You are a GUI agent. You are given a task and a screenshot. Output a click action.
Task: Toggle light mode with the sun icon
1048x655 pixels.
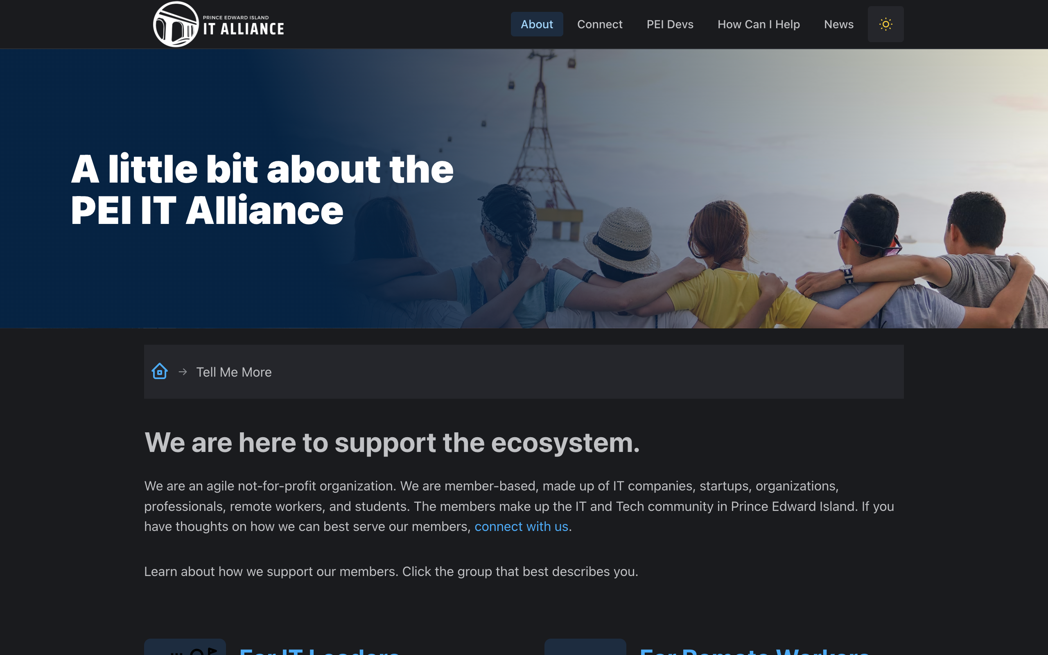pyautogui.click(x=885, y=24)
